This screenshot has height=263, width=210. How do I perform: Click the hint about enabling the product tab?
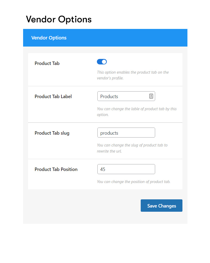click(133, 75)
